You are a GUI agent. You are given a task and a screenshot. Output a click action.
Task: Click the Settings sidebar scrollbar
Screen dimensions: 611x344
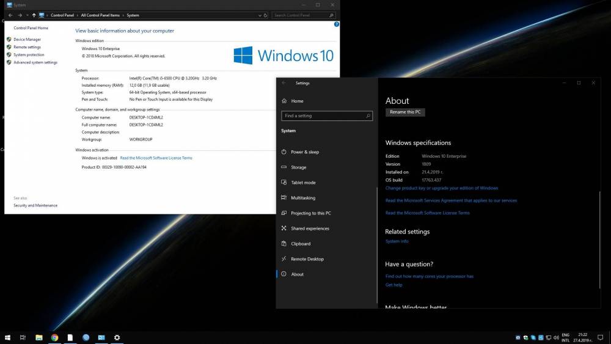[377, 246]
